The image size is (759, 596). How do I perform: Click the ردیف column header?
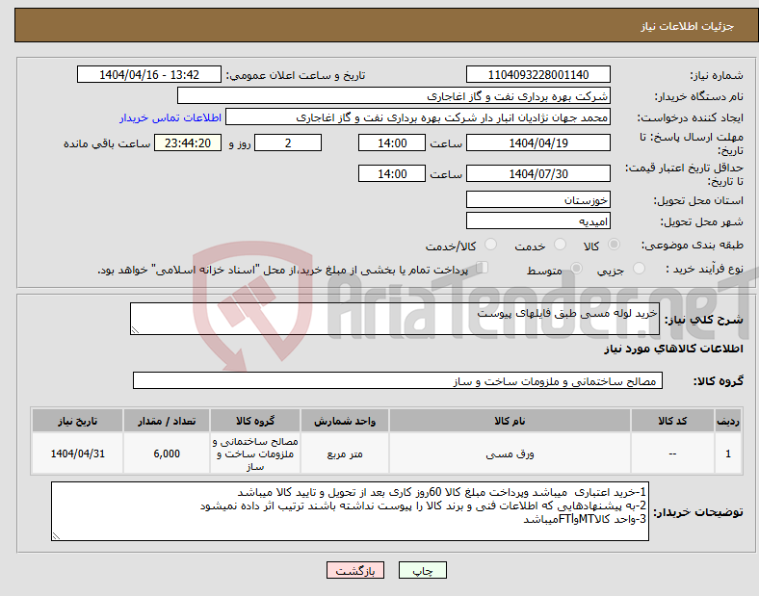pos(728,421)
